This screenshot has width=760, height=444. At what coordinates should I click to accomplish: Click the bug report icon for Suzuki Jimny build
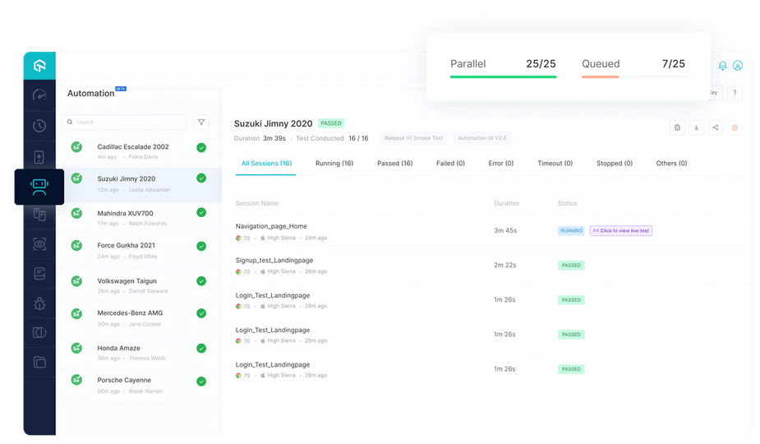pos(677,127)
